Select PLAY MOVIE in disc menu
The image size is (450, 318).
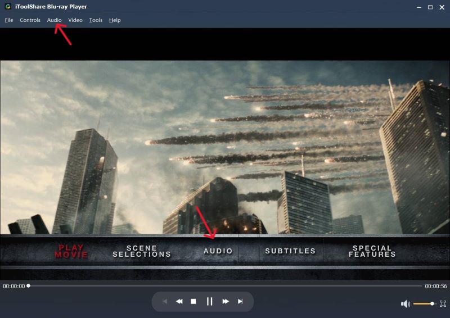71,251
